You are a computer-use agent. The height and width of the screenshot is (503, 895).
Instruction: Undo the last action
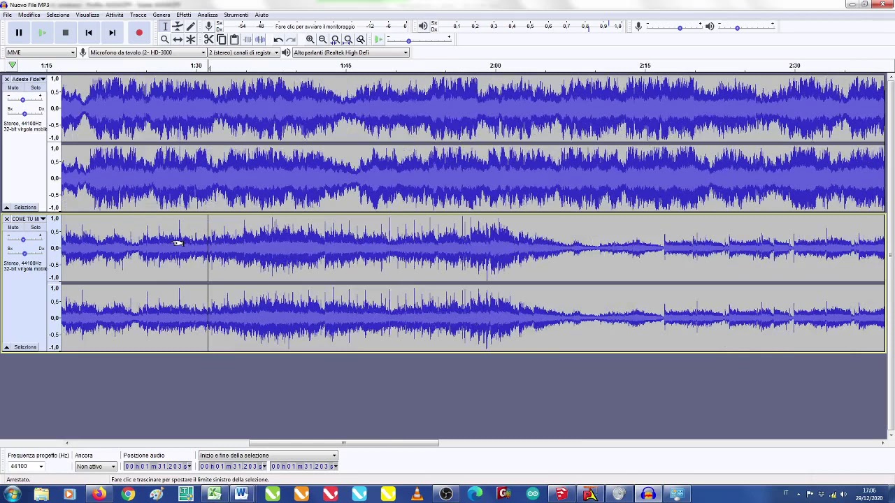coord(278,40)
